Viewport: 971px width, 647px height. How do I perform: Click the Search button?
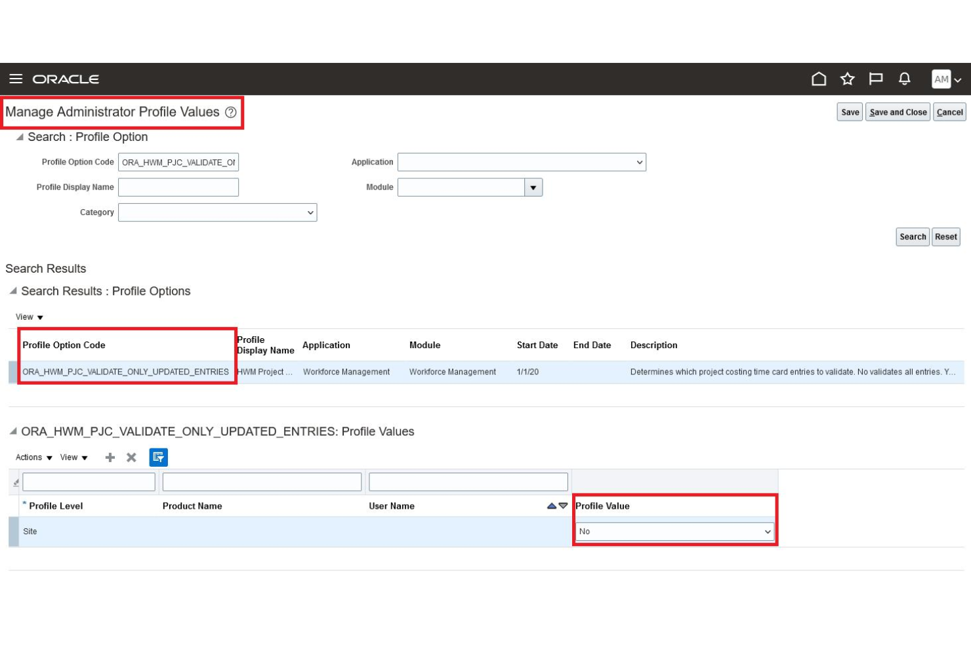pyautogui.click(x=913, y=237)
